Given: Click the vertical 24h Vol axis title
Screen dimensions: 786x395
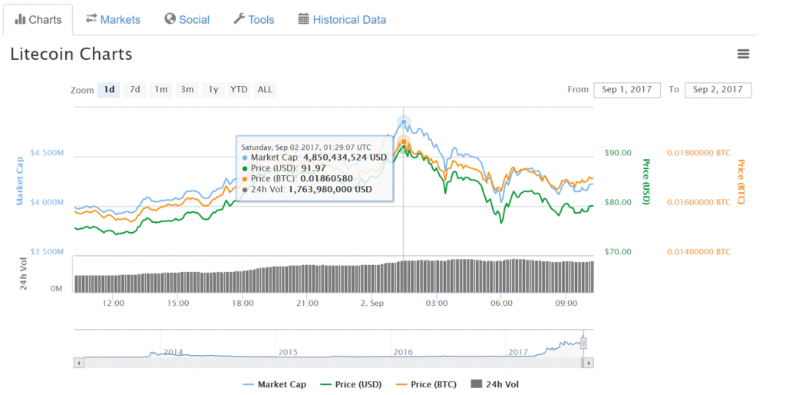Looking at the screenshot, I should (23, 274).
